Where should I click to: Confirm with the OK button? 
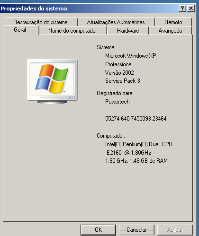pos(98,230)
